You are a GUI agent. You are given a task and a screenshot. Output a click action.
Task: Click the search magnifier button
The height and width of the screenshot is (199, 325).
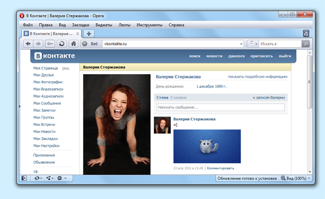click(305, 44)
